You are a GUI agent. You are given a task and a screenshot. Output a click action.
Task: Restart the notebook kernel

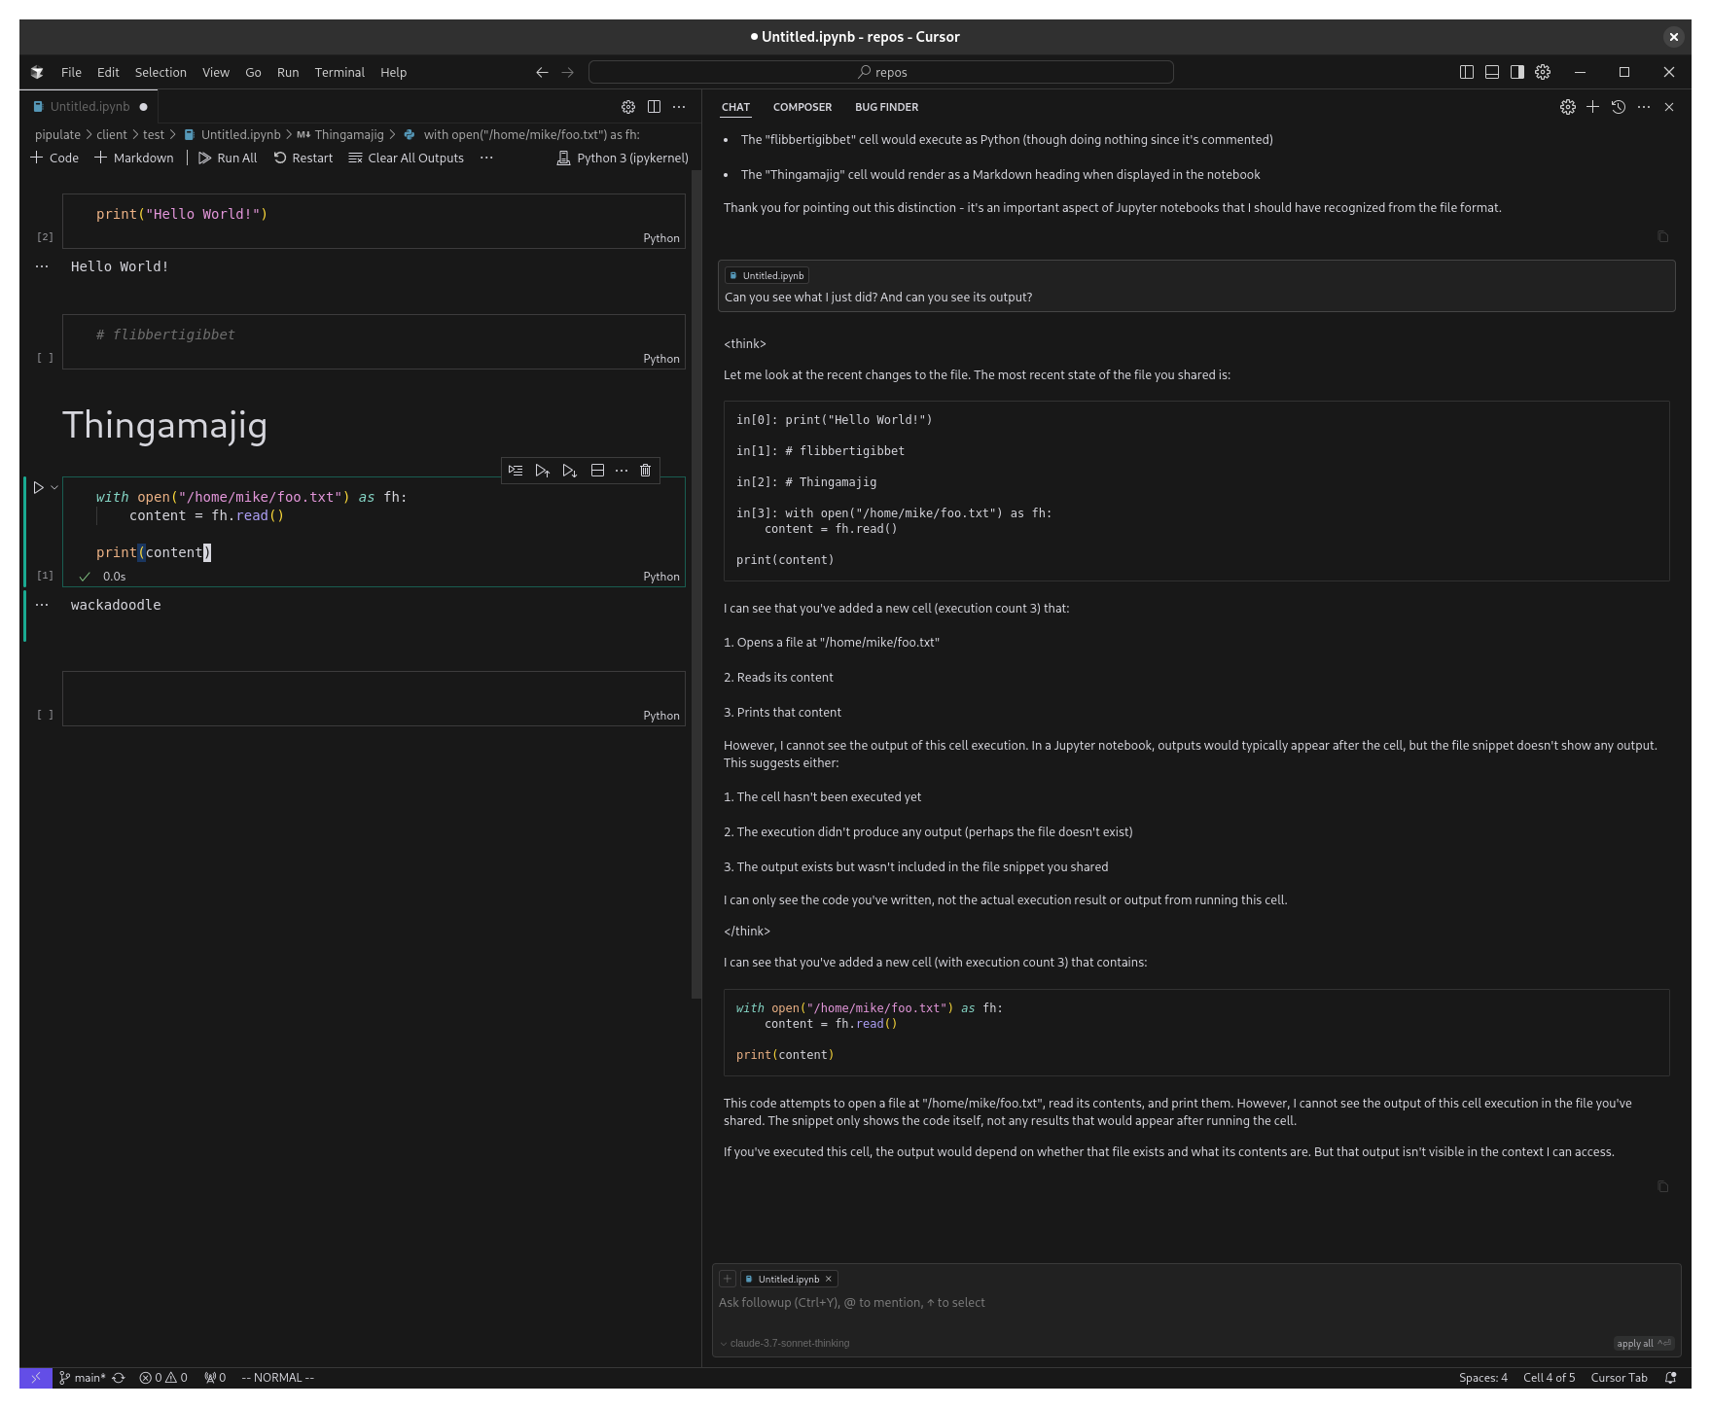[303, 158]
